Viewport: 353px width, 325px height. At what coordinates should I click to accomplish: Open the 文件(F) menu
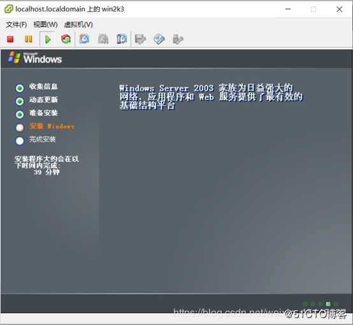[16, 24]
